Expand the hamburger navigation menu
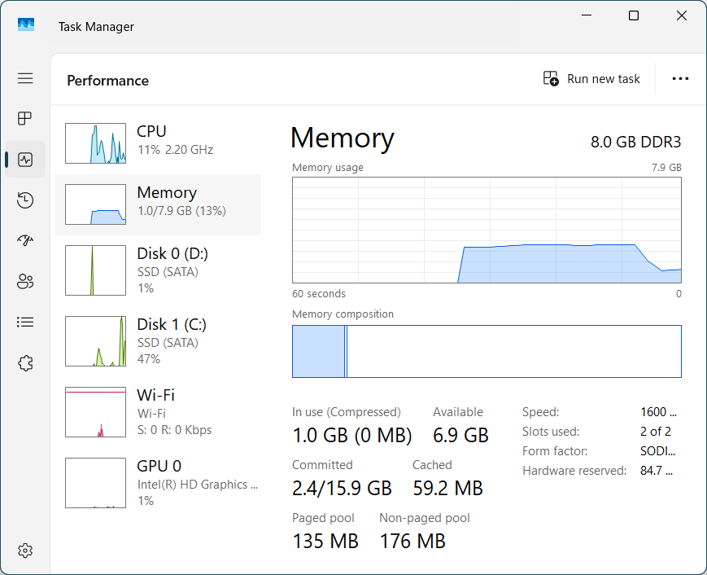Screen dimensions: 707x575 tap(25, 78)
